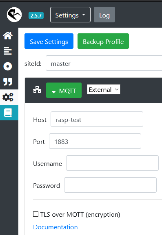Focus the Password input field
Viewport: 162px width, 235px height.
(x=111, y=185)
